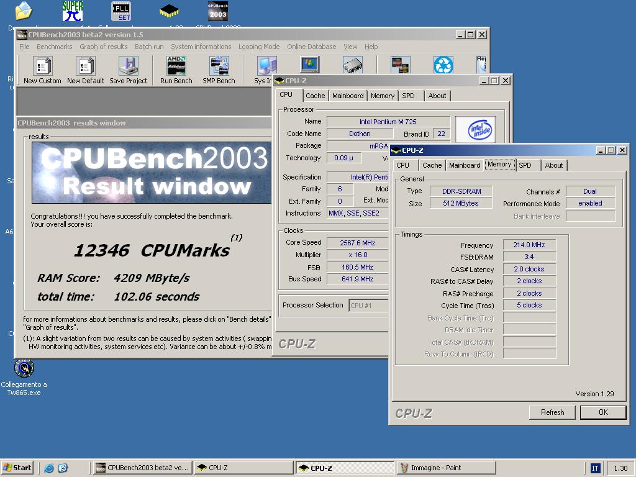Open the Super Pi desktop icon
Viewport: 636px width, 477px height.
pos(73,11)
